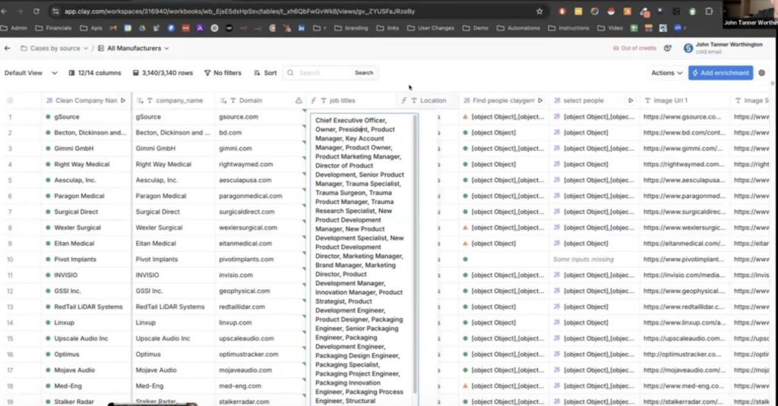778x406 pixels.
Task: Click the Add enrichment button
Action: pos(720,73)
